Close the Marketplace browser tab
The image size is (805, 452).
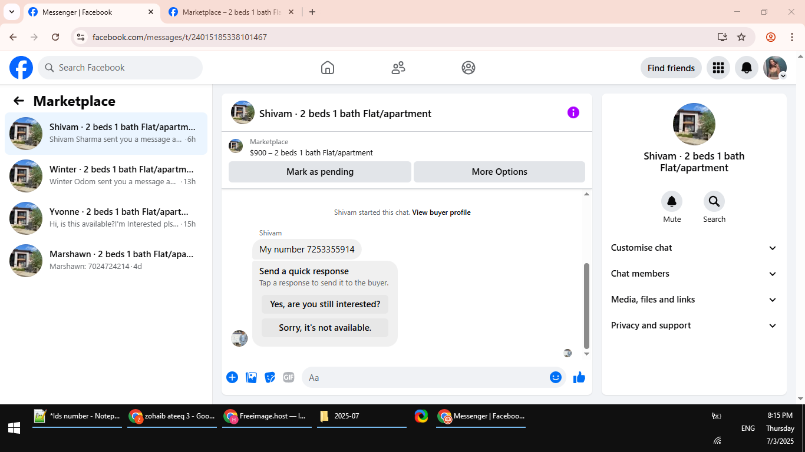pyautogui.click(x=291, y=12)
